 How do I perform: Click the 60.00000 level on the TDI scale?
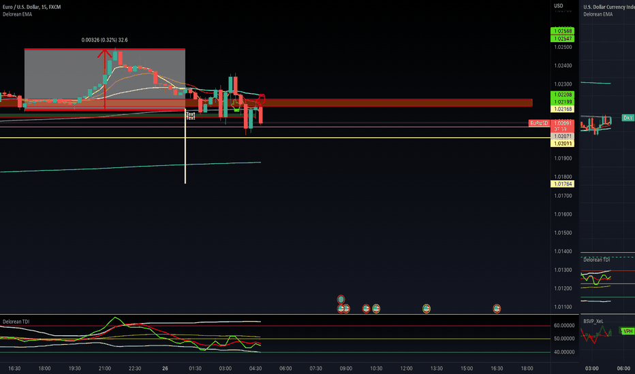564,326
